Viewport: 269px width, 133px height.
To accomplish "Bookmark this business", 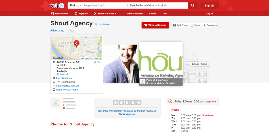I will click(210, 25).
